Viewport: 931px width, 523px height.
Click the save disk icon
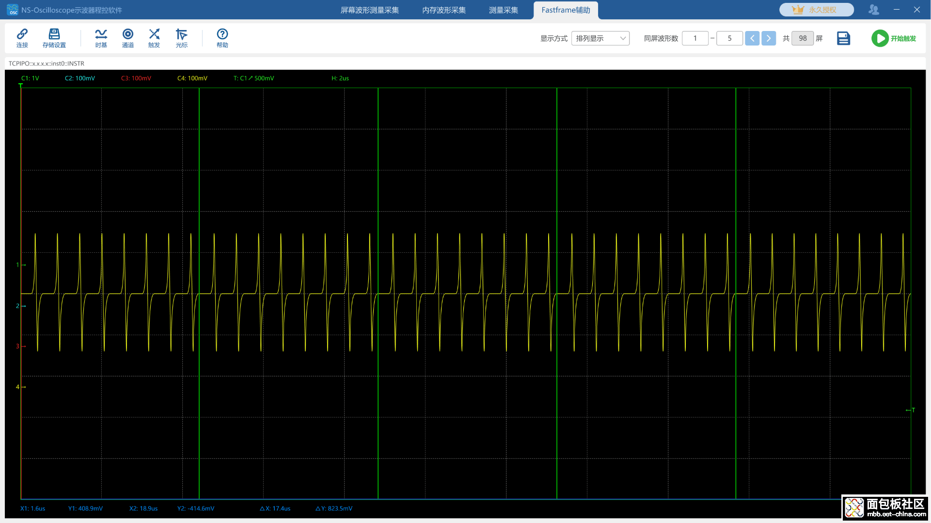843,38
